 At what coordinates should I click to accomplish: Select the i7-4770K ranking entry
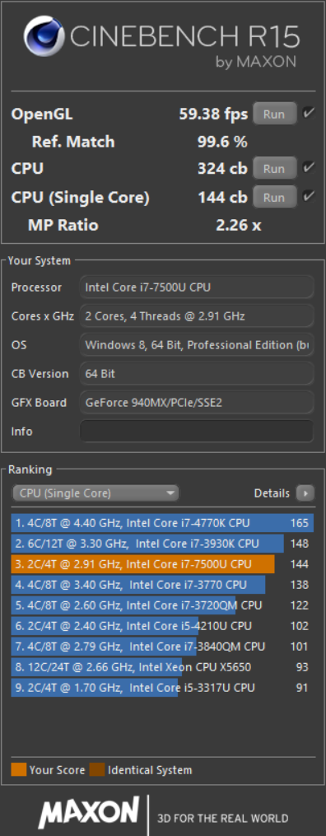point(162,523)
